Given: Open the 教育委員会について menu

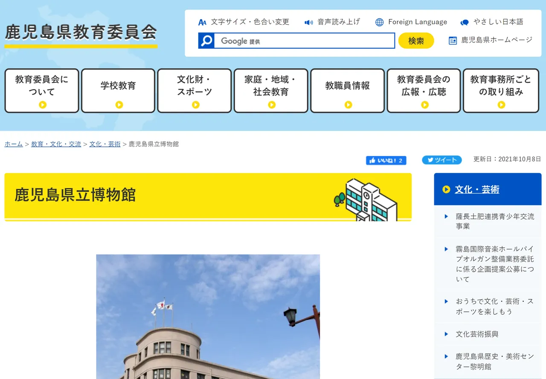Looking at the screenshot, I should click(x=42, y=91).
